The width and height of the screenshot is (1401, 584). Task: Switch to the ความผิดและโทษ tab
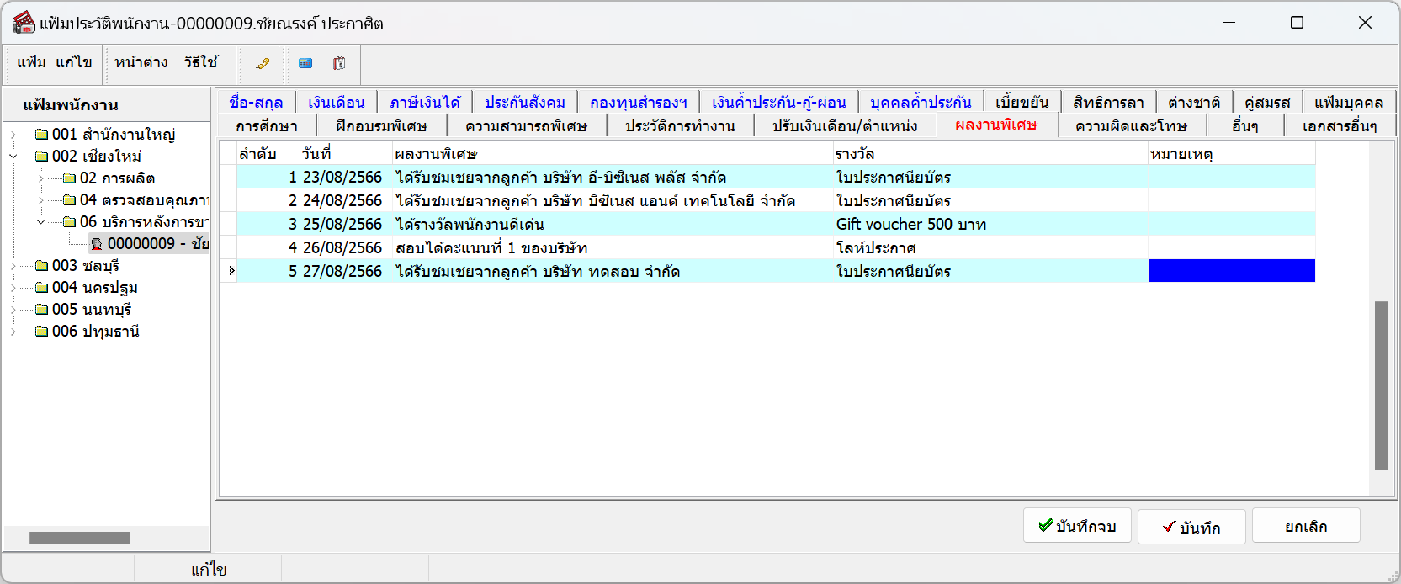pos(1131,125)
